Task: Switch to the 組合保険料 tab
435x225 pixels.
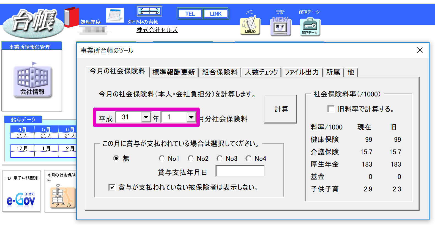Action: (x=220, y=72)
